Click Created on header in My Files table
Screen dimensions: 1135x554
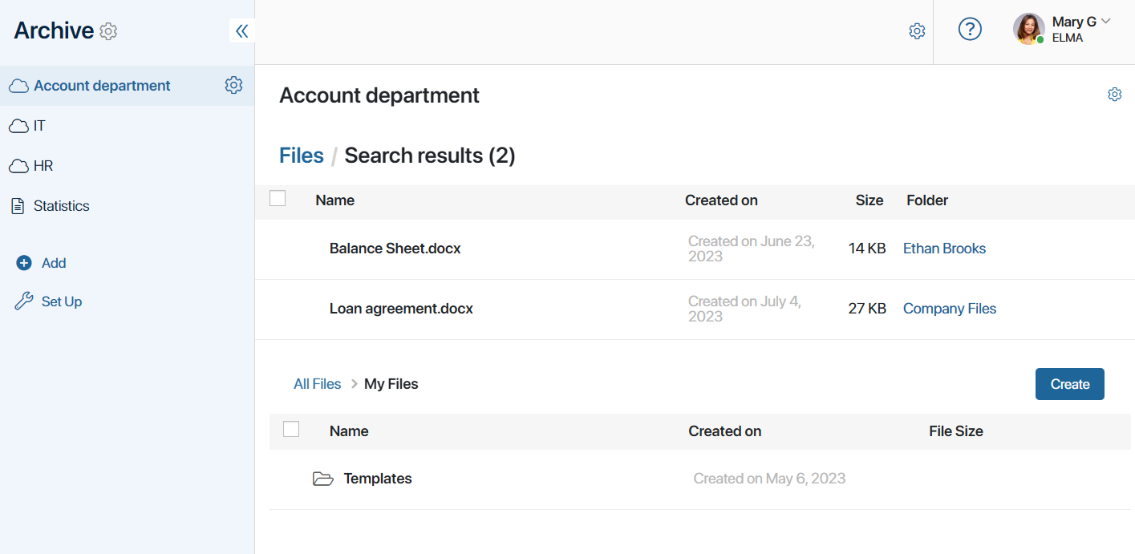click(x=725, y=431)
